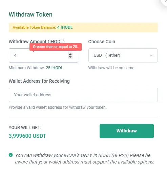Click the 'Provide a valid wallet address' help text

point(58,107)
